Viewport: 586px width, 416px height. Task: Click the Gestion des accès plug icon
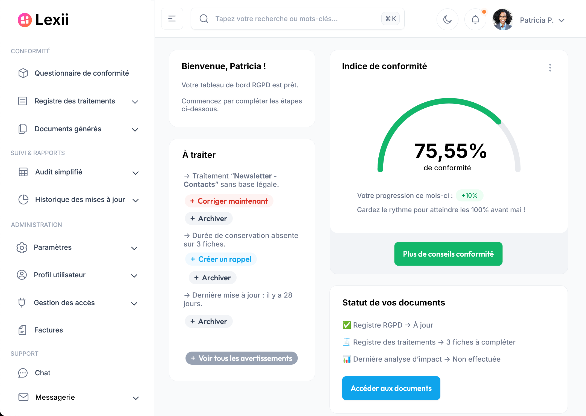click(22, 303)
